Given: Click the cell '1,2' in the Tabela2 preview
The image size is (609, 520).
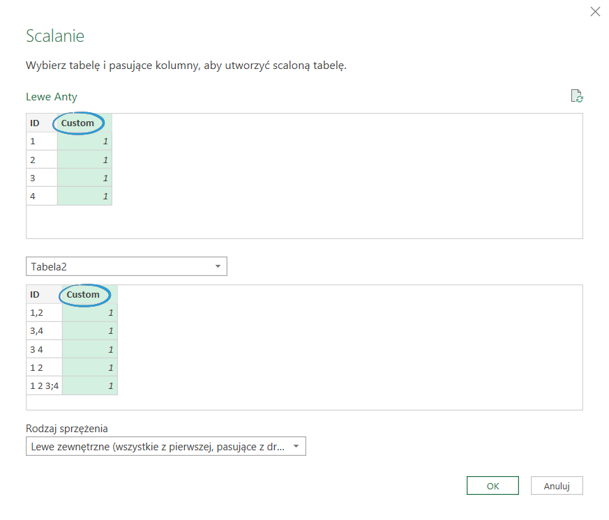Looking at the screenshot, I should (x=43, y=313).
